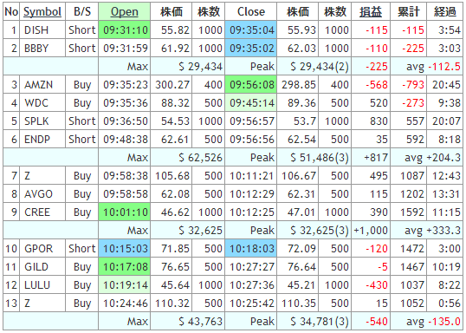The image size is (466, 333).
Task: Click the 累計 column header
Action: tap(408, 12)
